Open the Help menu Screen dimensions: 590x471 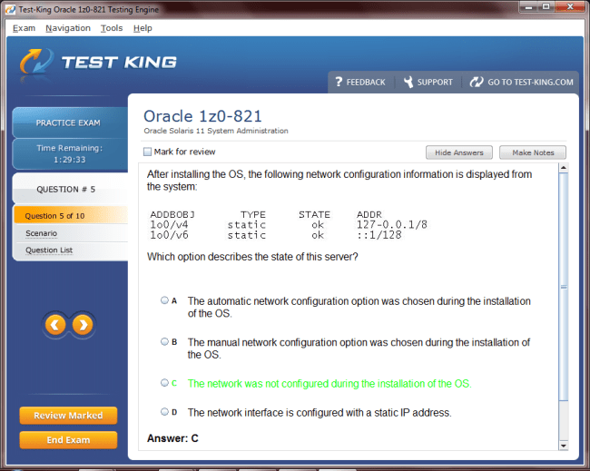[x=143, y=28]
